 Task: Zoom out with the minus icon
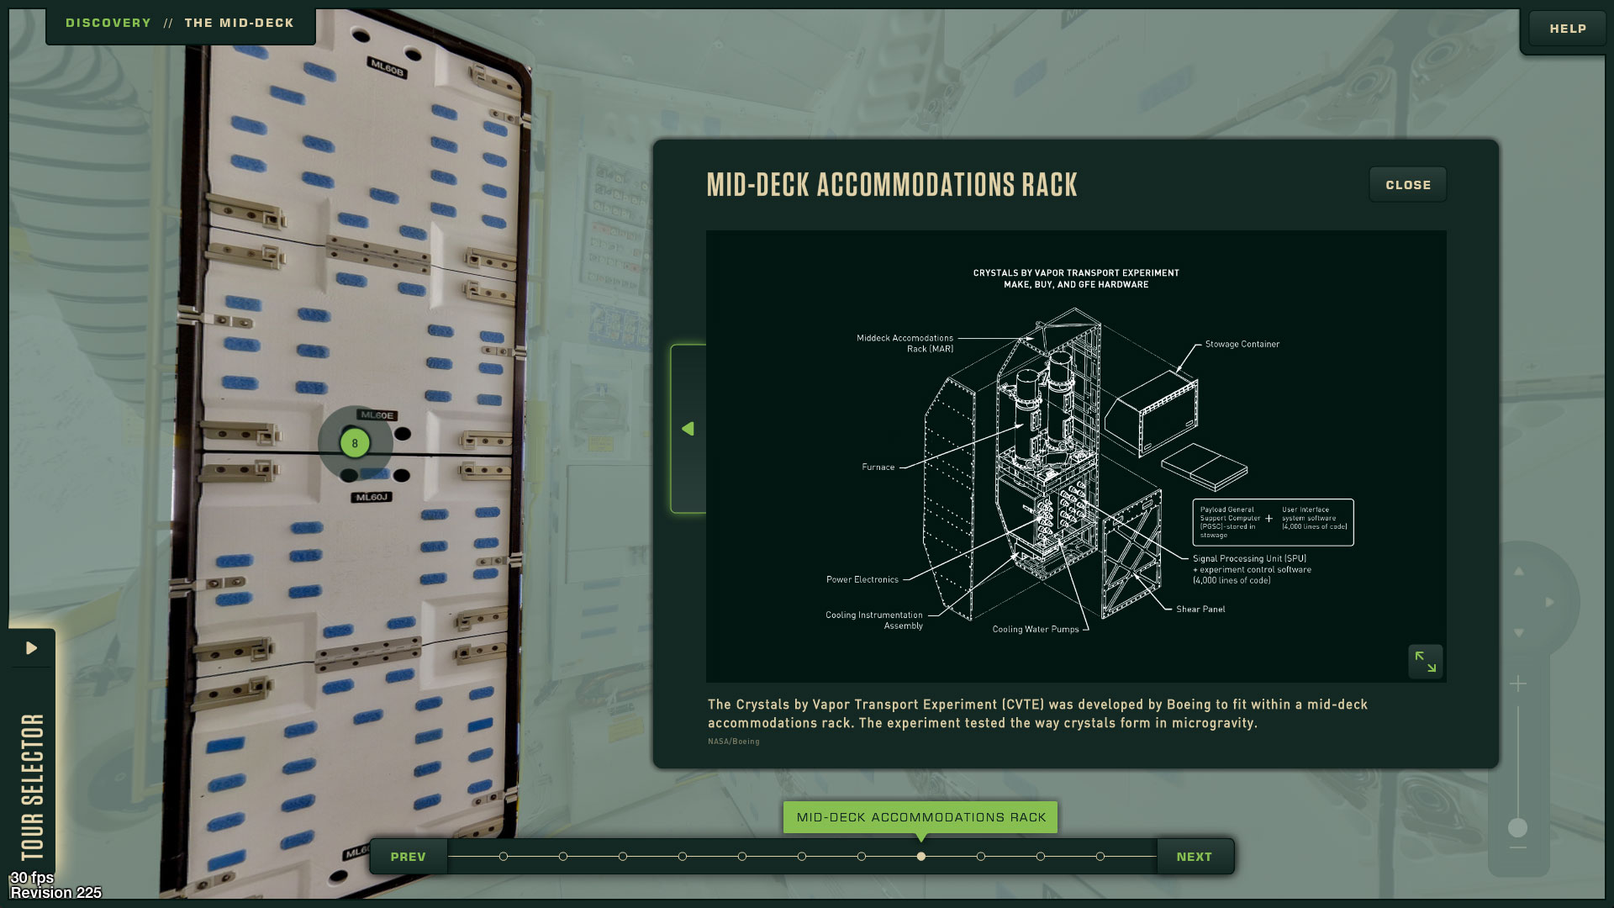pos(1517,848)
